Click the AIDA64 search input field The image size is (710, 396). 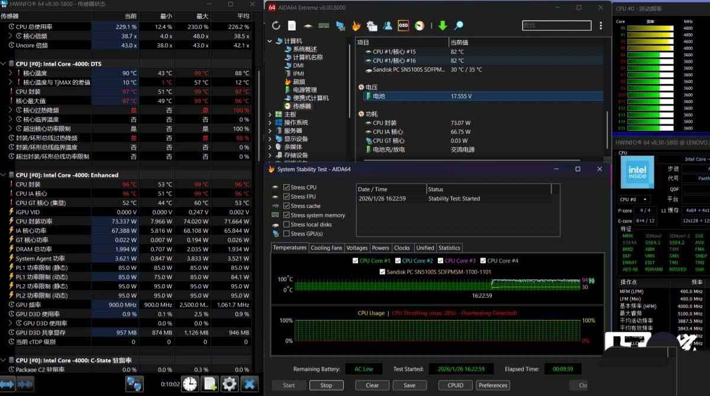pos(556,25)
